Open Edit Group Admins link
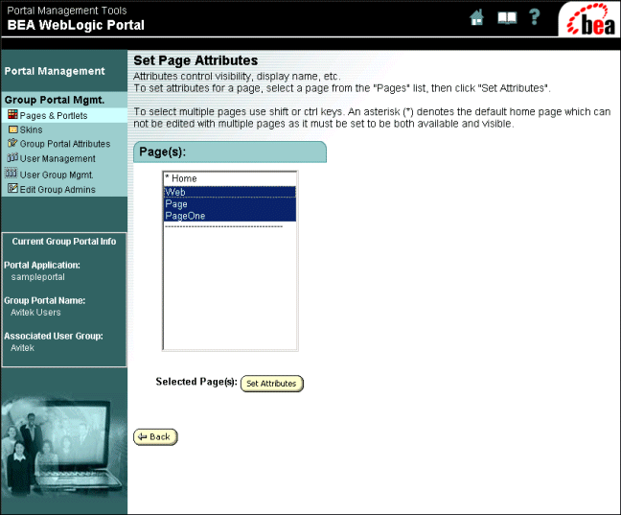Viewport: 621px width, 515px height. (x=57, y=190)
